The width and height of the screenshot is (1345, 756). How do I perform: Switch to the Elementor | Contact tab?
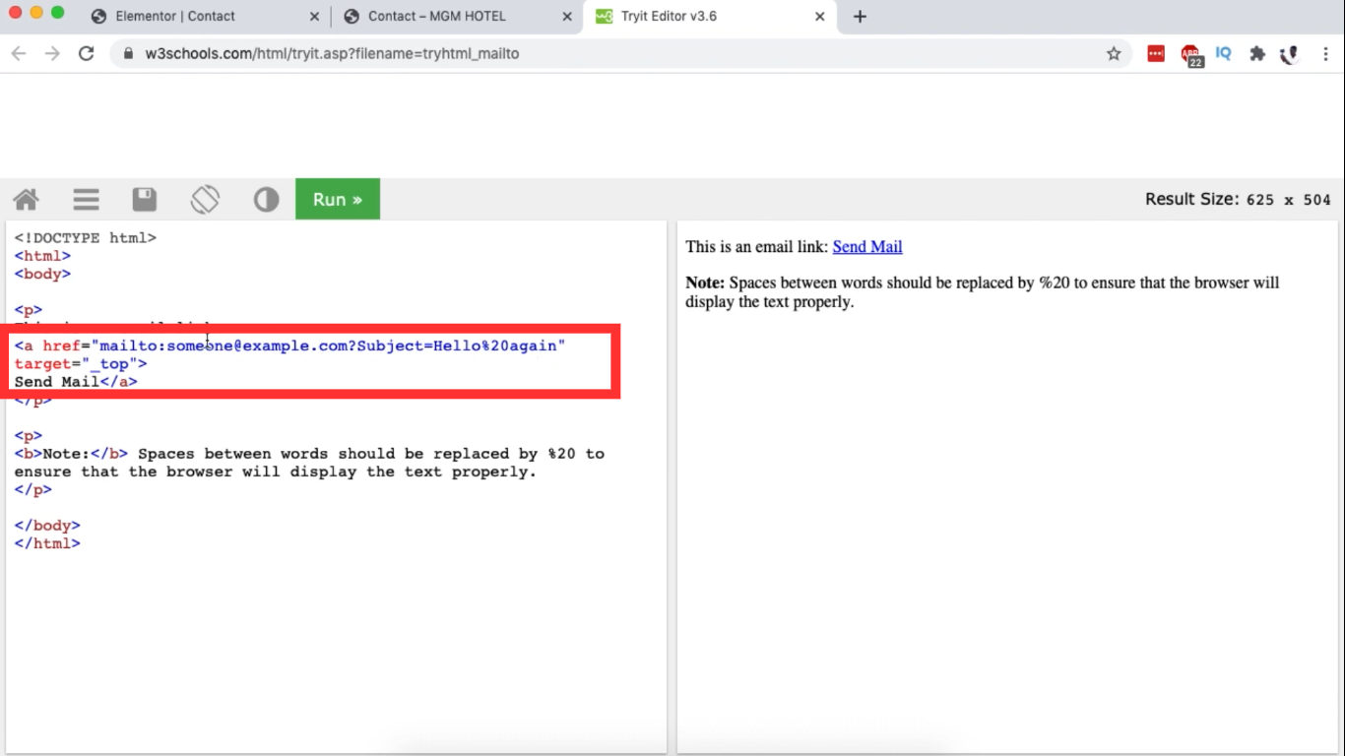(175, 16)
